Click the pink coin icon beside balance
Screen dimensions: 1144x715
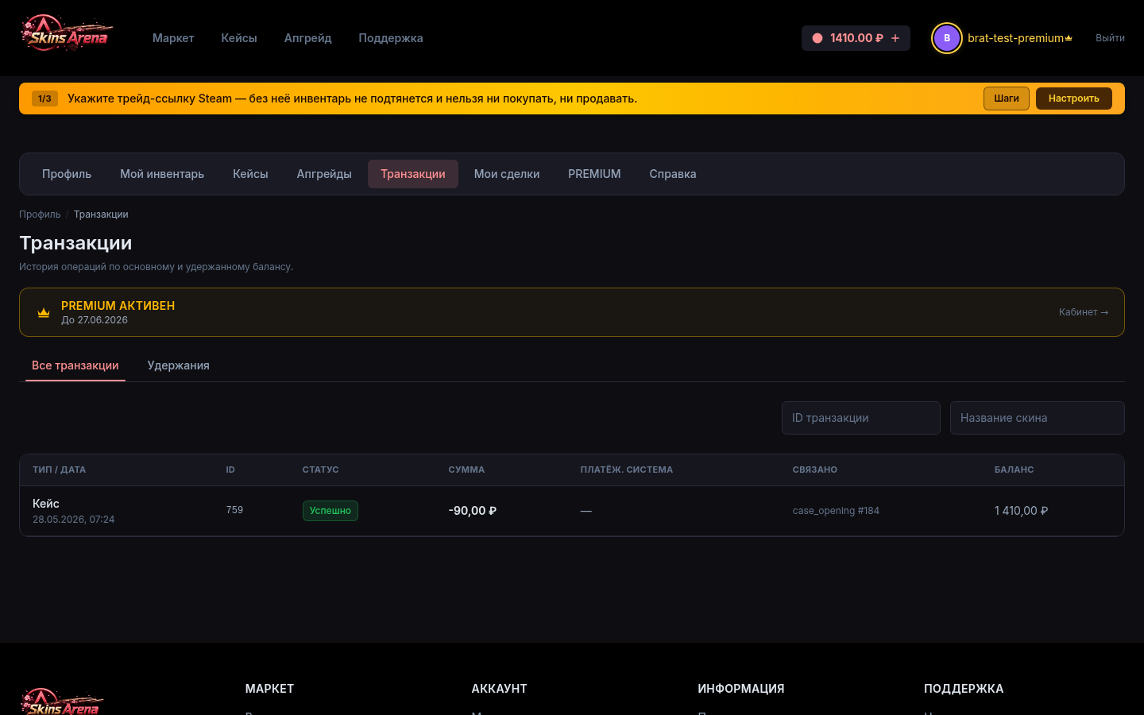click(x=817, y=38)
